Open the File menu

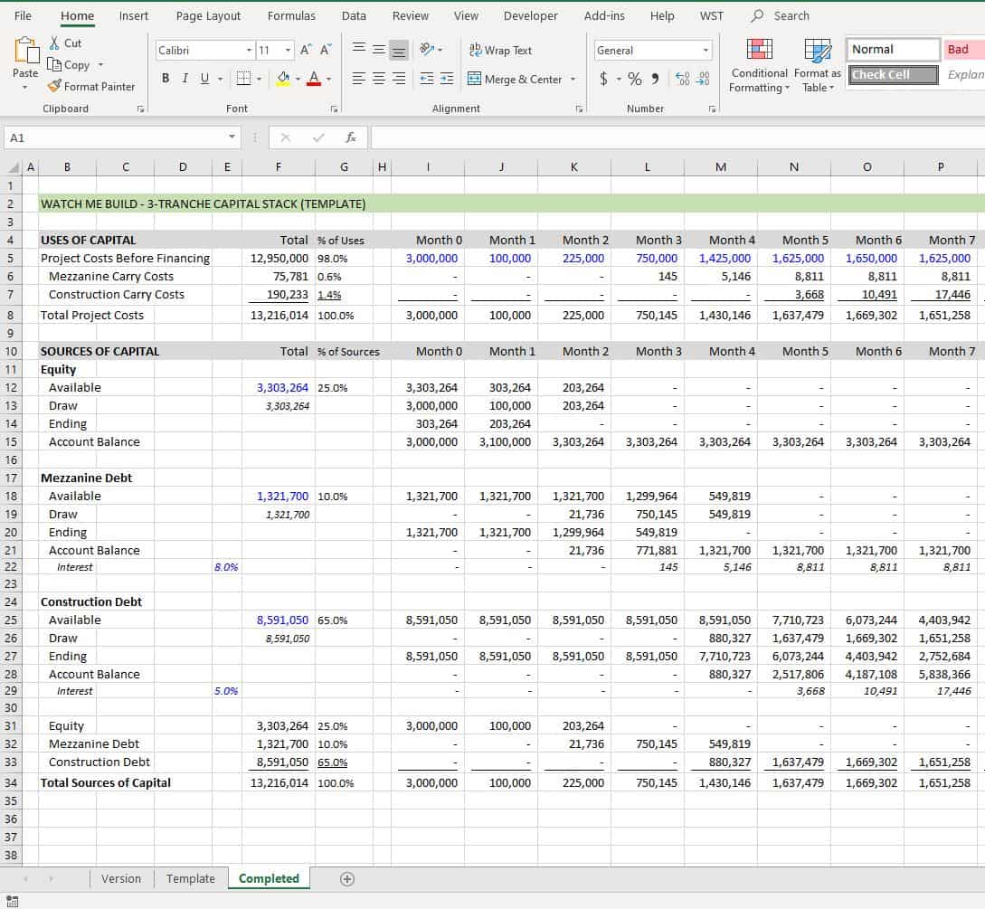[23, 15]
